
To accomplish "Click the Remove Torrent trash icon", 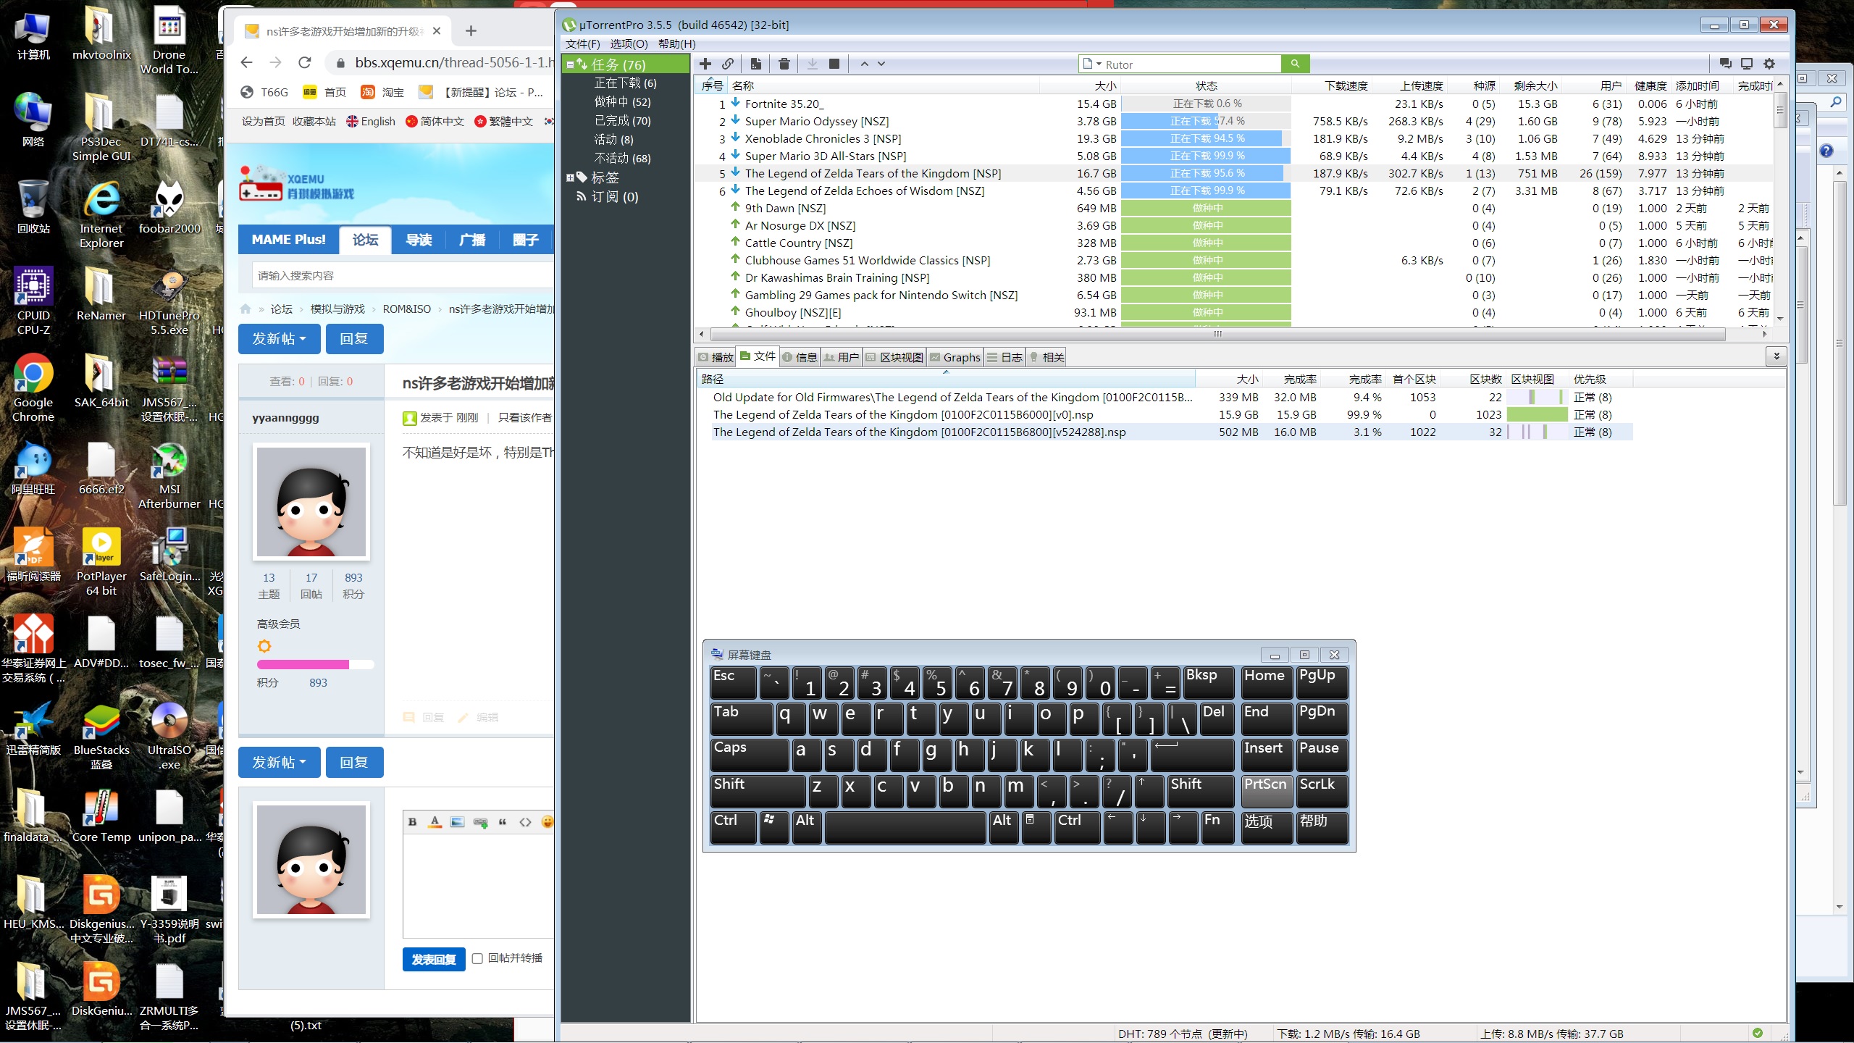I will (784, 64).
